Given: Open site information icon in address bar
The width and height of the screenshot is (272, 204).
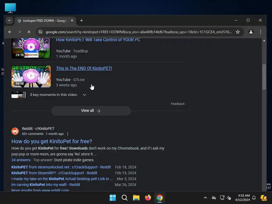Looking at the screenshot, I should coord(40,32).
